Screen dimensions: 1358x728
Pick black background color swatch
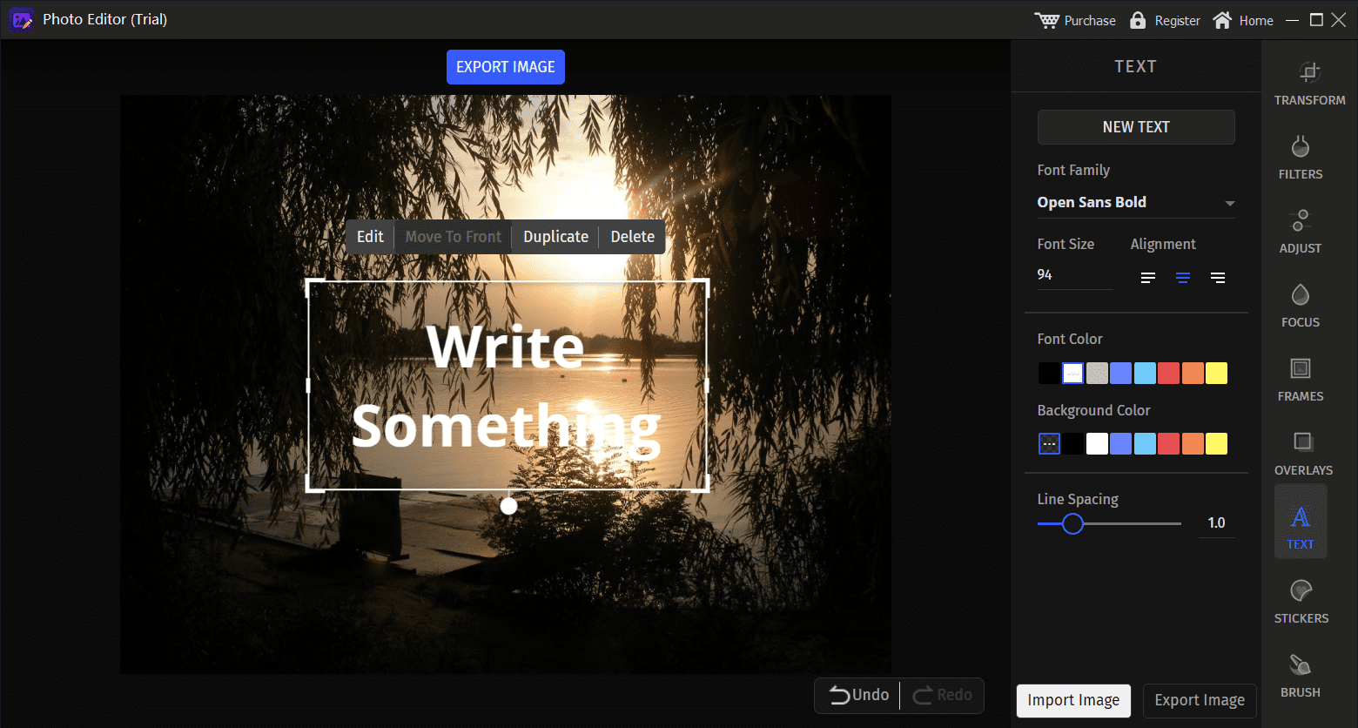[x=1073, y=444]
